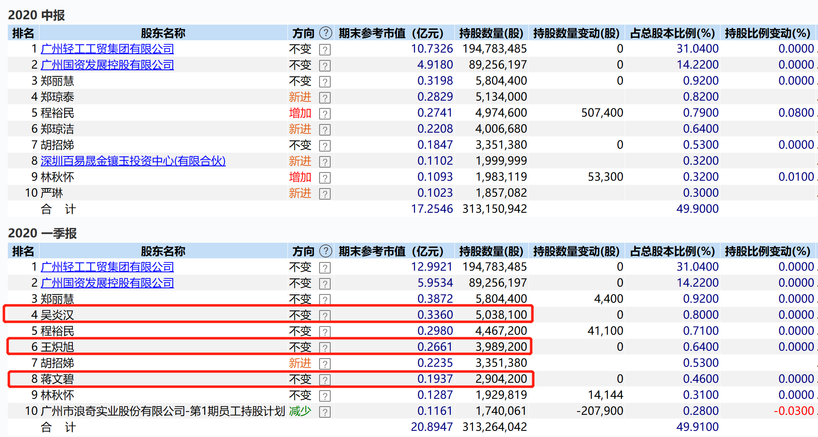Select shareholder name 王炽旭
The height and width of the screenshot is (437, 818).
tap(57, 347)
